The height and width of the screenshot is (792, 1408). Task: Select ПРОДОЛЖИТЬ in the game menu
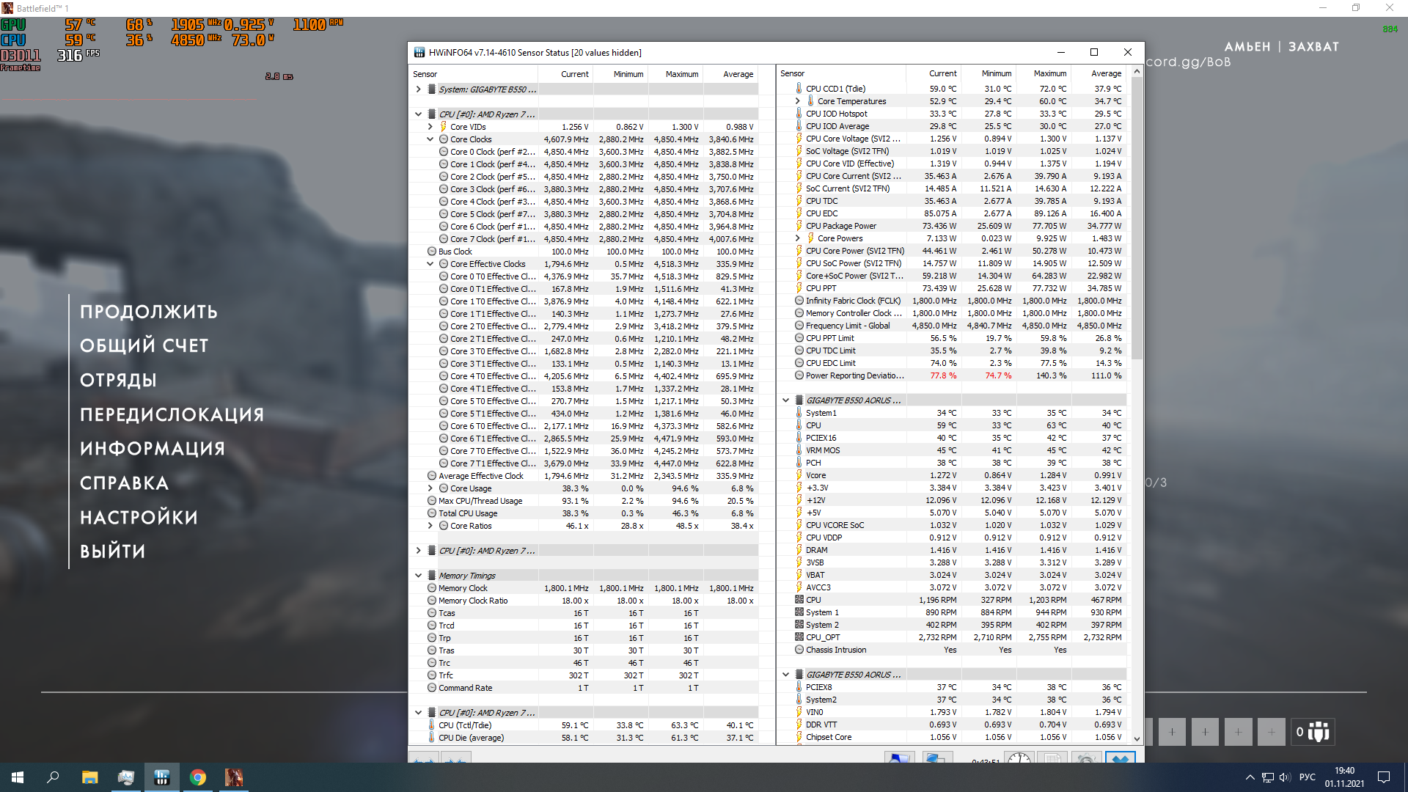click(x=149, y=312)
